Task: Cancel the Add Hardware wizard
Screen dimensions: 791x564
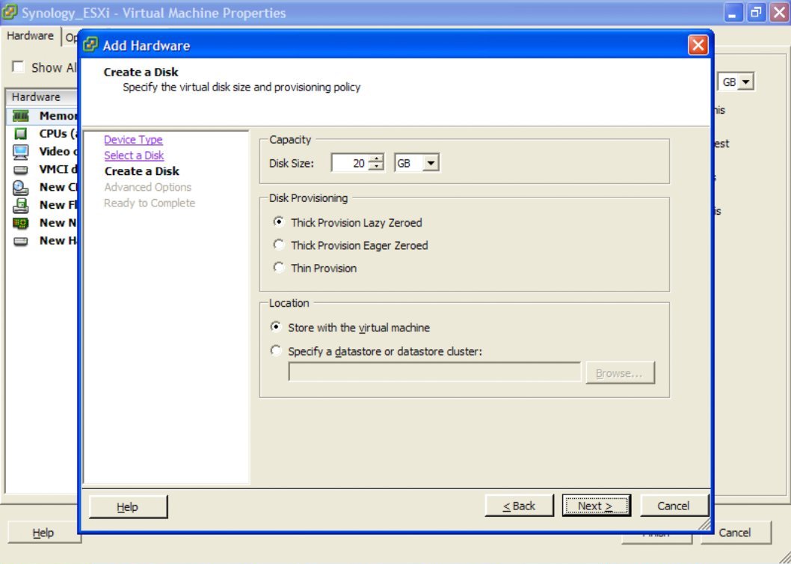Action: click(674, 506)
